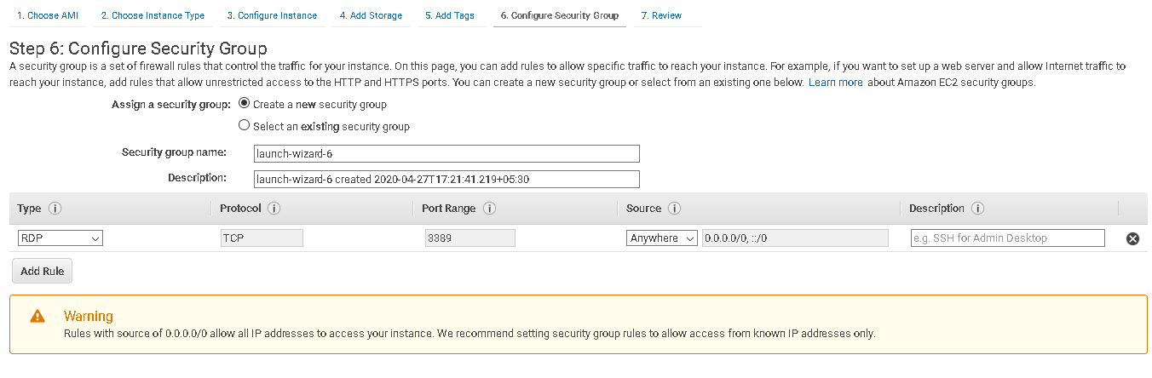
Task: Select Create a new security group
Action: tap(245, 104)
